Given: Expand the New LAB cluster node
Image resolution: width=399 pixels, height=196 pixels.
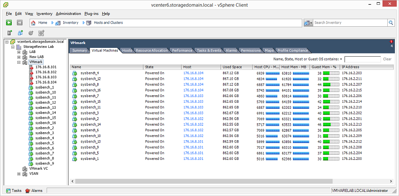Looking at the screenshot, I should pyautogui.click(x=19, y=57).
